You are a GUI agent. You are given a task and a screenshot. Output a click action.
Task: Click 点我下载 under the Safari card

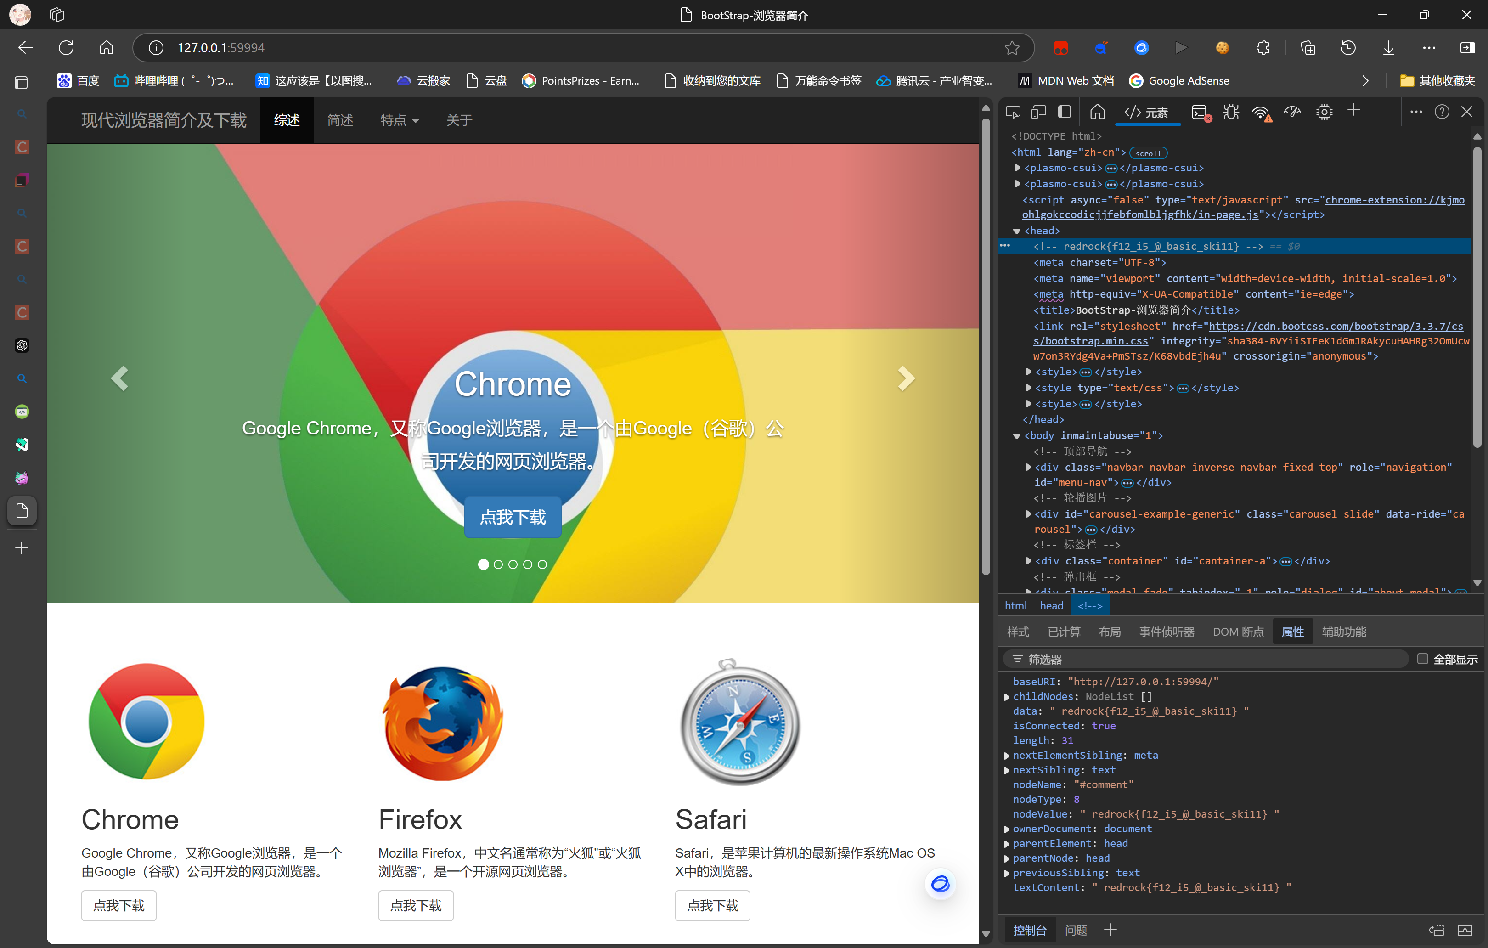tap(712, 905)
